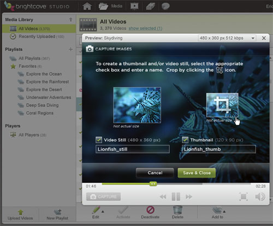The image size is (273, 226).
Task: Go to the Home icon in top bar
Action: coord(87,7)
